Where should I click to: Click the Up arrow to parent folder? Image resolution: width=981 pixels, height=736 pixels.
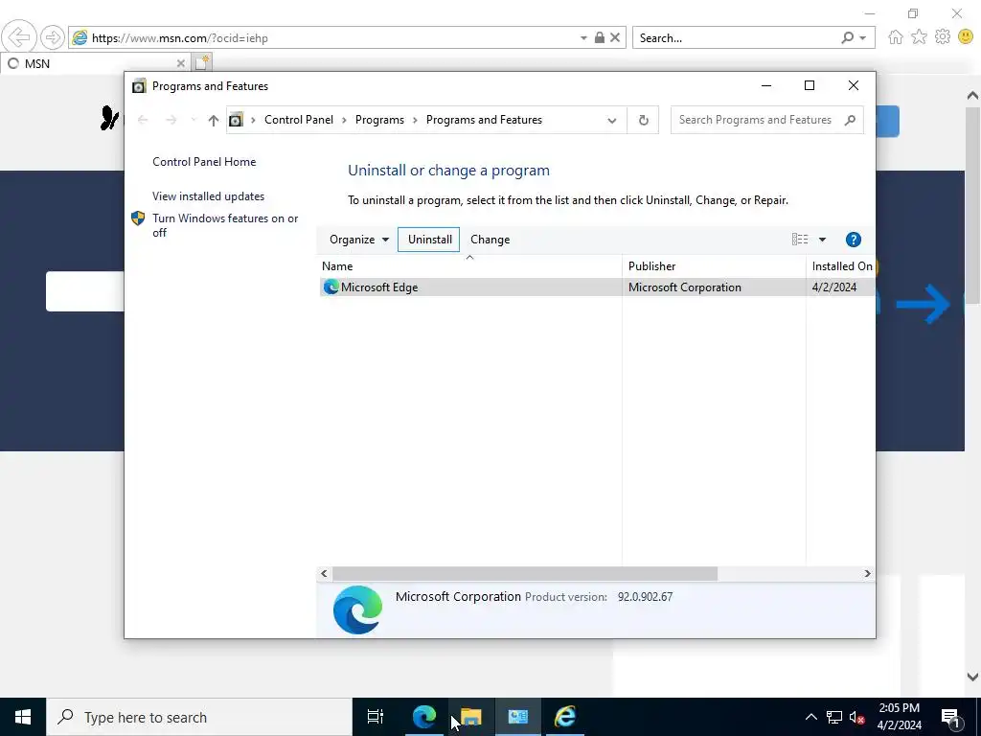214,120
